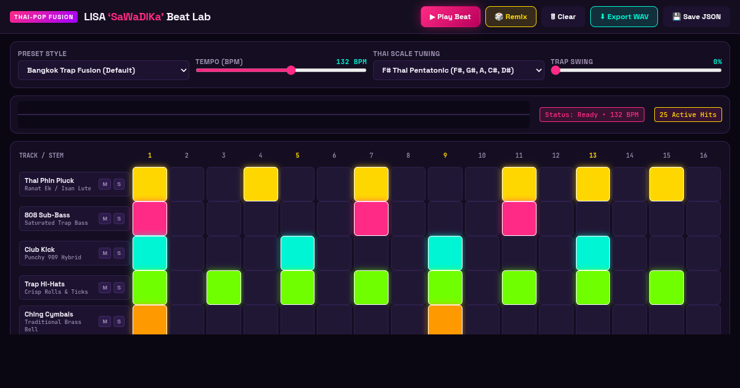Click the 'Punchy 909 Hybrid' subtitle

[53, 257]
